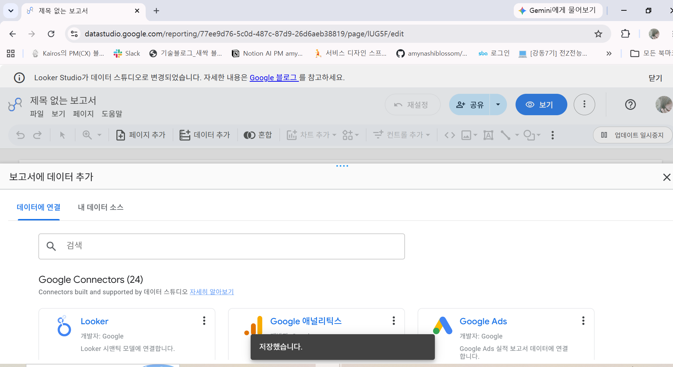The width and height of the screenshot is (673, 367).
Task: Open Google Ads connector options menu
Action: [583, 321]
